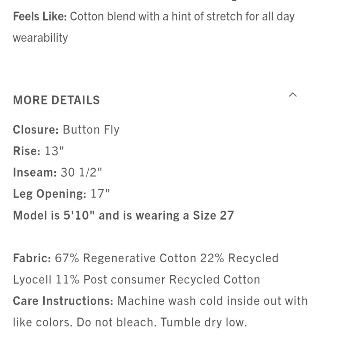Screen dimensions: 349x350
Task: Click the 'Tumble dry low' text
Action: [203, 322]
